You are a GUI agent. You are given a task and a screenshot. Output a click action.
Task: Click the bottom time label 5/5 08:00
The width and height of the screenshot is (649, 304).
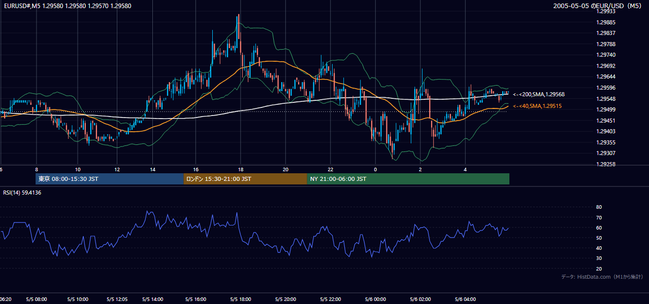(36, 299)
